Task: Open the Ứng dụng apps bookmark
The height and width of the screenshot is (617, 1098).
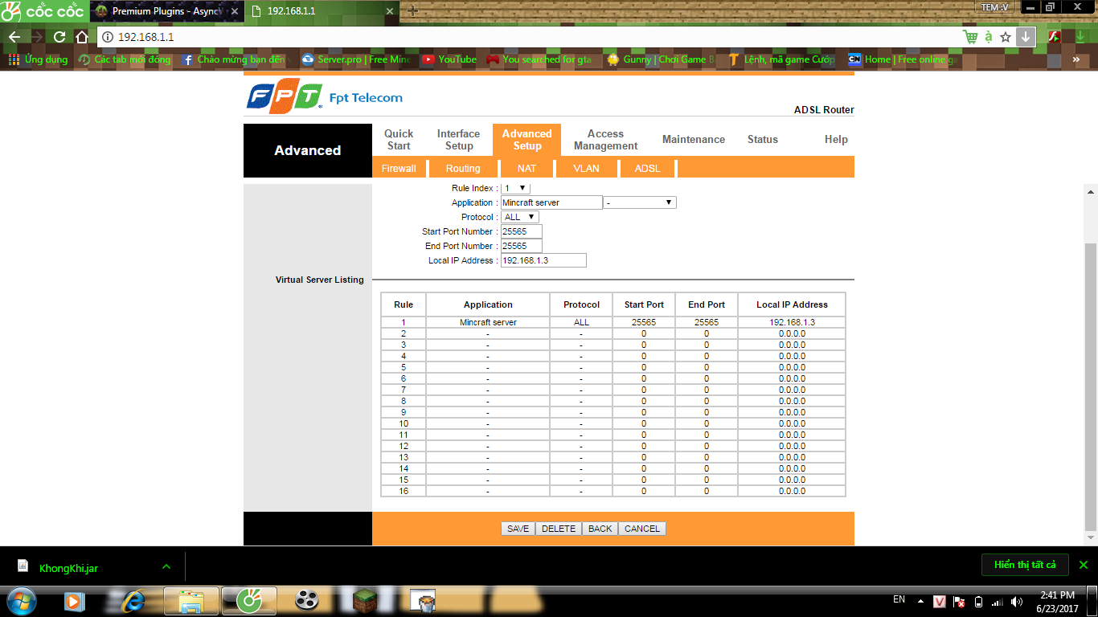Action: pyautogui.click(x=39, y=59)
